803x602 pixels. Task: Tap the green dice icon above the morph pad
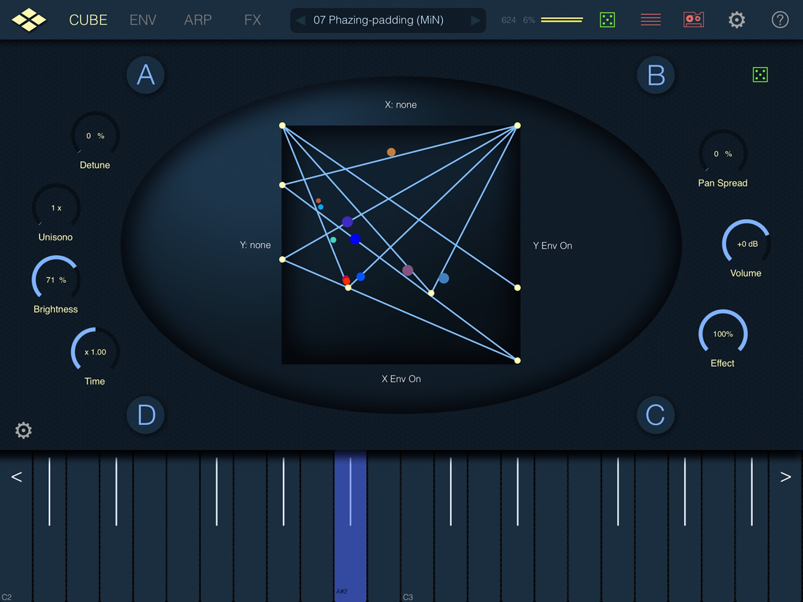760,75
